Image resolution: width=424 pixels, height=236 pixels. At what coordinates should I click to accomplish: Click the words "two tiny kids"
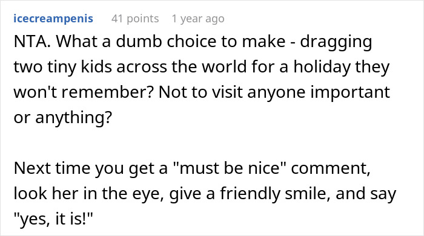[63, 68]
